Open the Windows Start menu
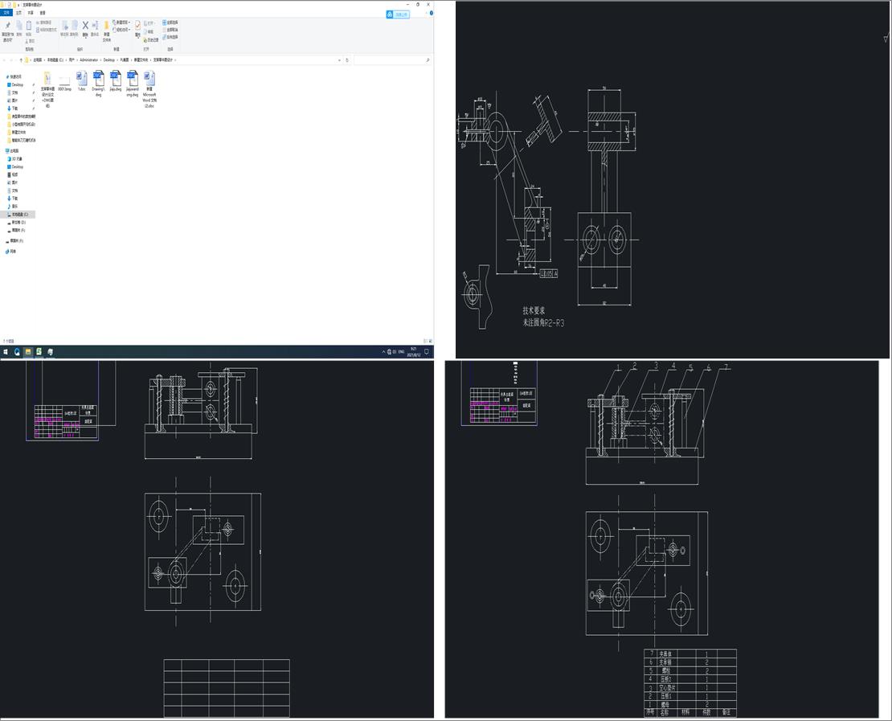 click(6, 352)
